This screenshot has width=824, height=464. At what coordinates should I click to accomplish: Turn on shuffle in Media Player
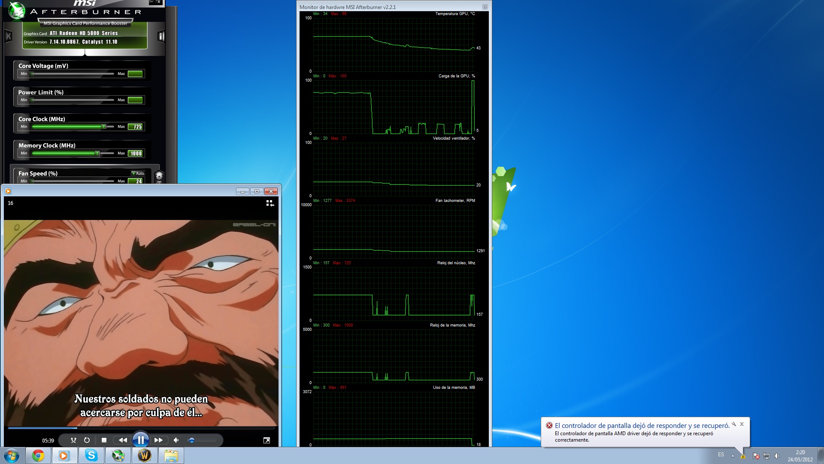pos(73,440)
